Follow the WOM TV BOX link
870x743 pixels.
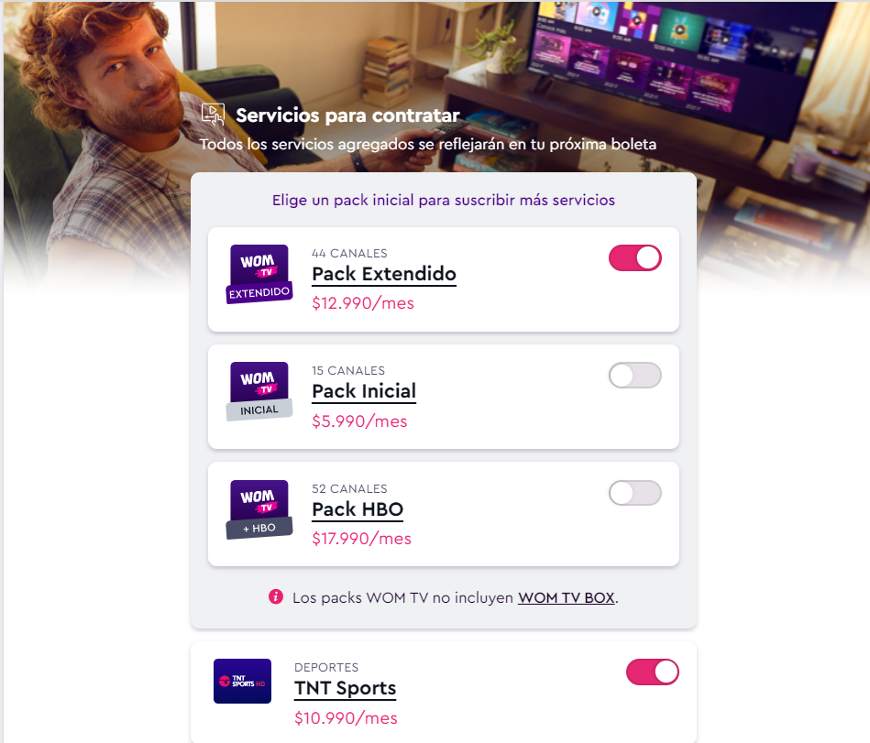(x=567, y=597)
